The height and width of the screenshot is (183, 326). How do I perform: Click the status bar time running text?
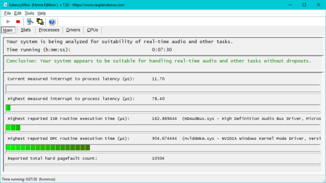click(x=29, y=179)
